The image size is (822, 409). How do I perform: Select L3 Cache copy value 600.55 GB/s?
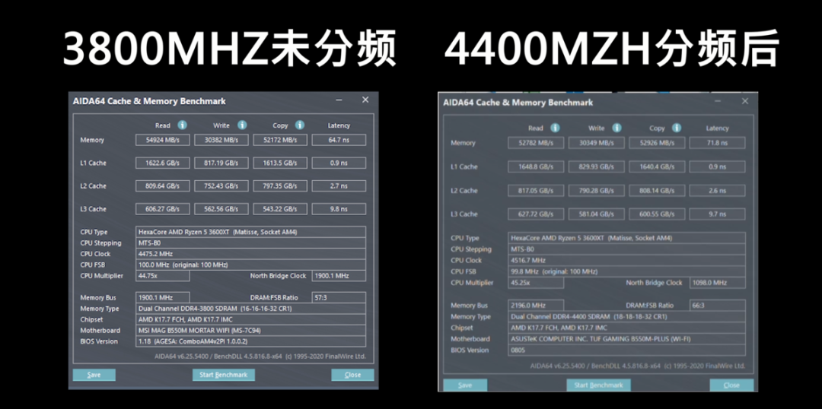pyautogui.click(x=657, y=214)
